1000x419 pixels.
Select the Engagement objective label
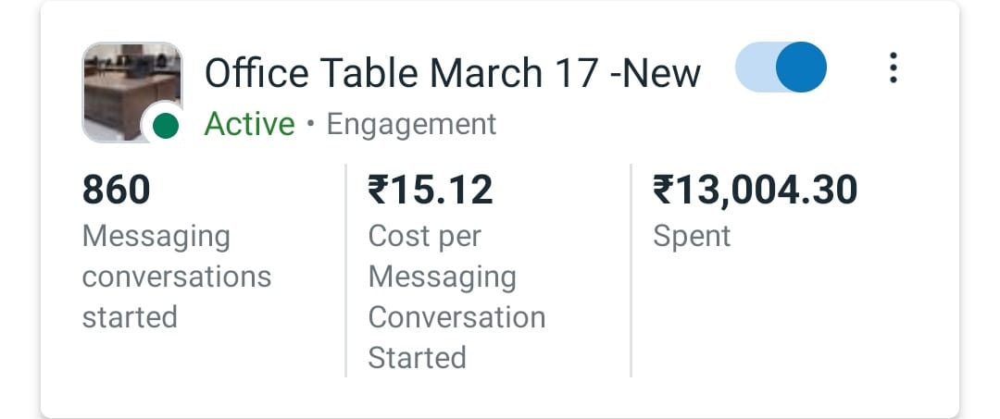tap(411, 124)
